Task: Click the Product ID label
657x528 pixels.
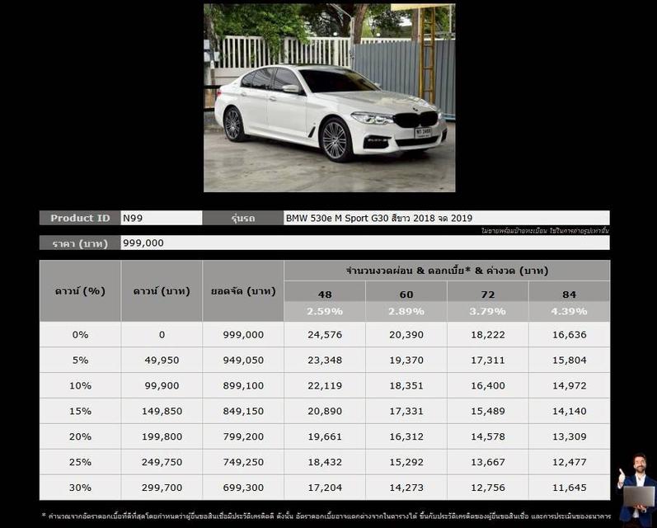Action: tap(80, 218)
